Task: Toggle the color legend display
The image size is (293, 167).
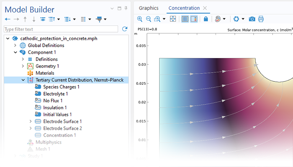Action: click(194, 19)
